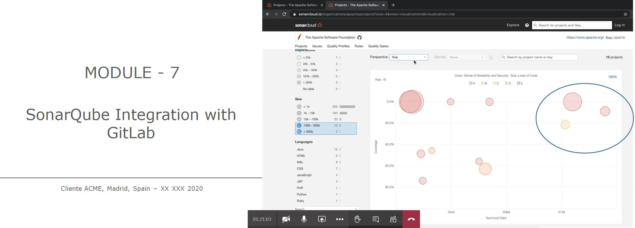The height and width of the screenshot is (228, 635).
Task: Select the 1k - 10k size filter
Action: coord(326,113)
